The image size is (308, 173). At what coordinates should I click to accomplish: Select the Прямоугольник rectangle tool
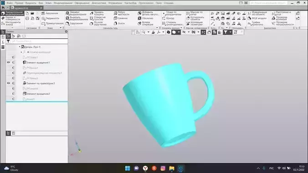52,23
